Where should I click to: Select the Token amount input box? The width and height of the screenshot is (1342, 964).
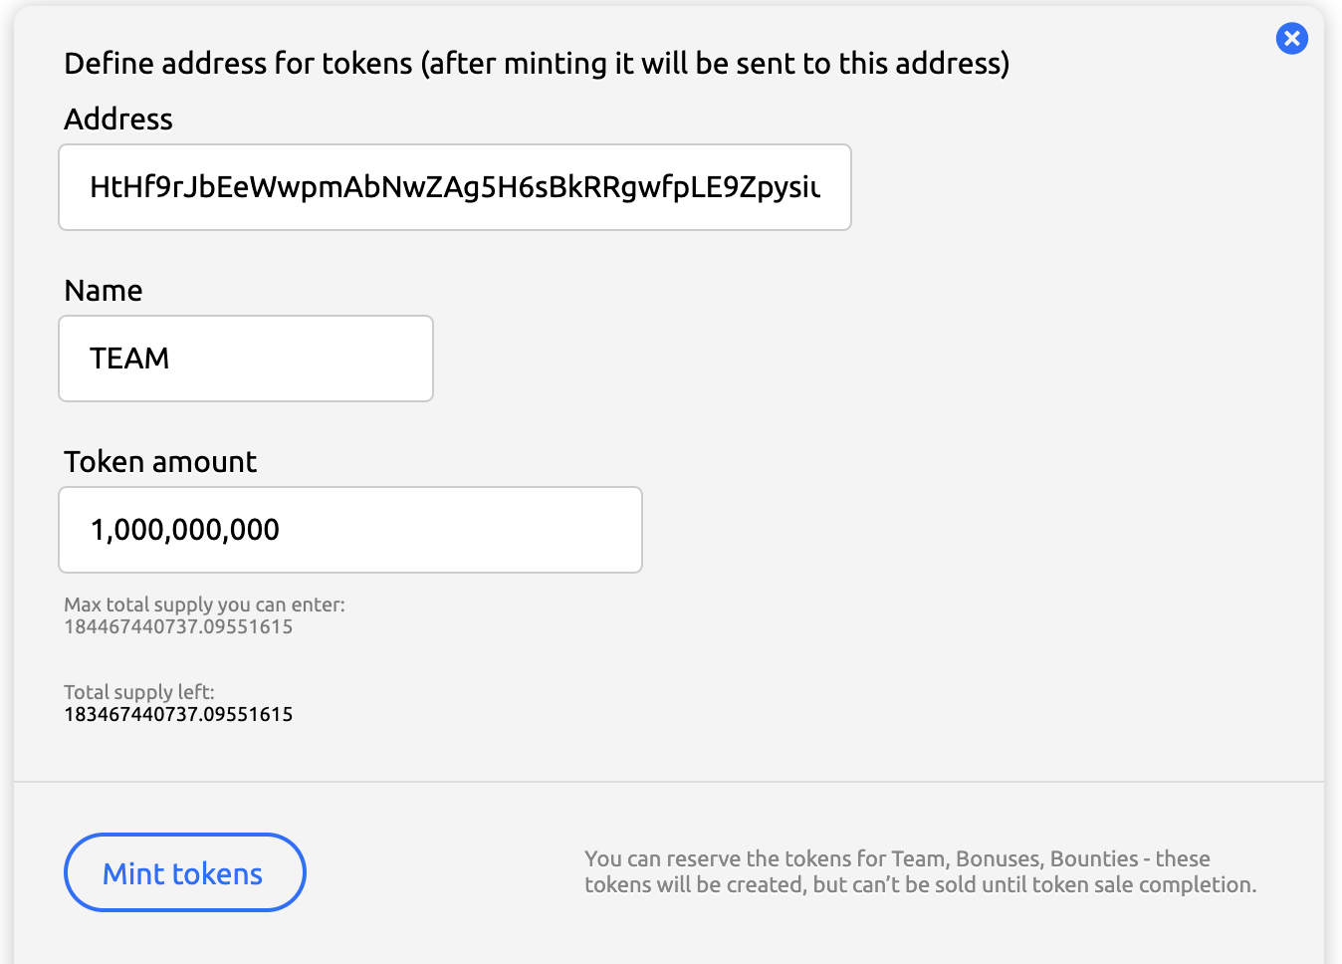click(349, 530)
